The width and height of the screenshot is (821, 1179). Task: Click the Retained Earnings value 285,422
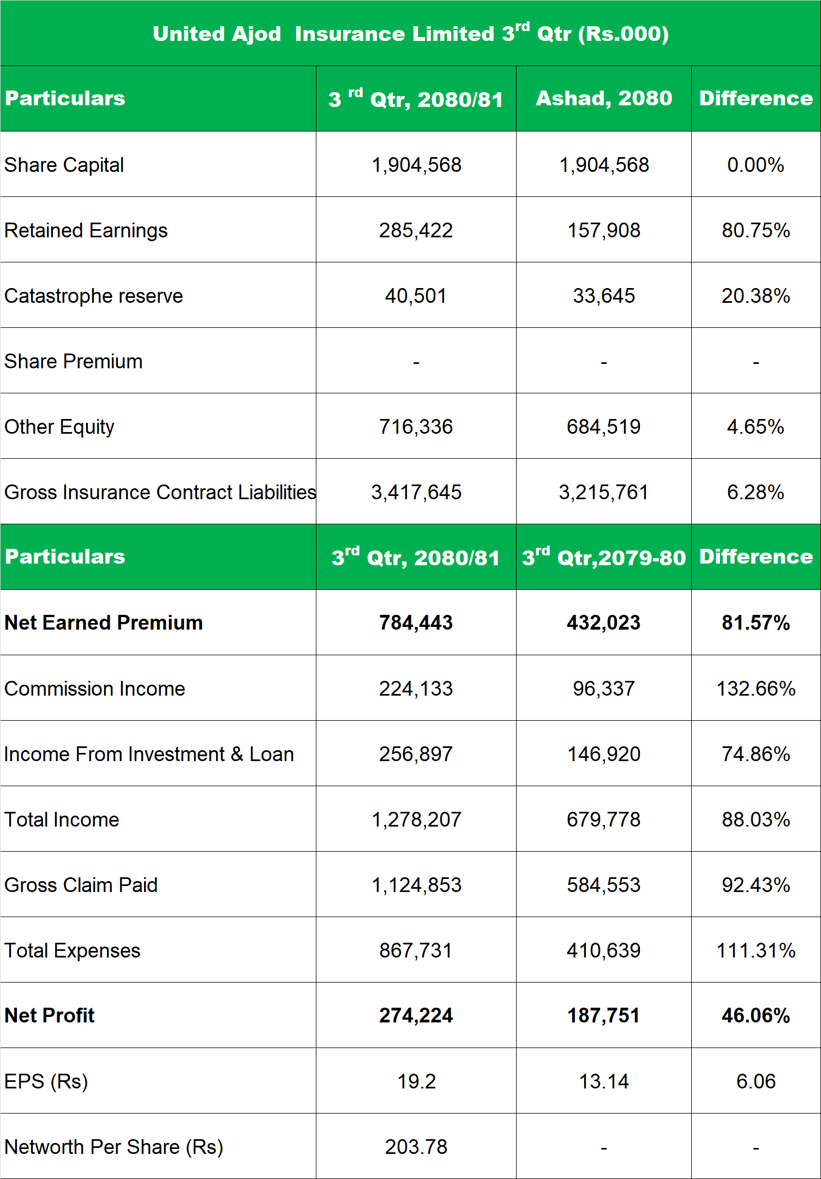pyautogui.click(x=416, y=230)
